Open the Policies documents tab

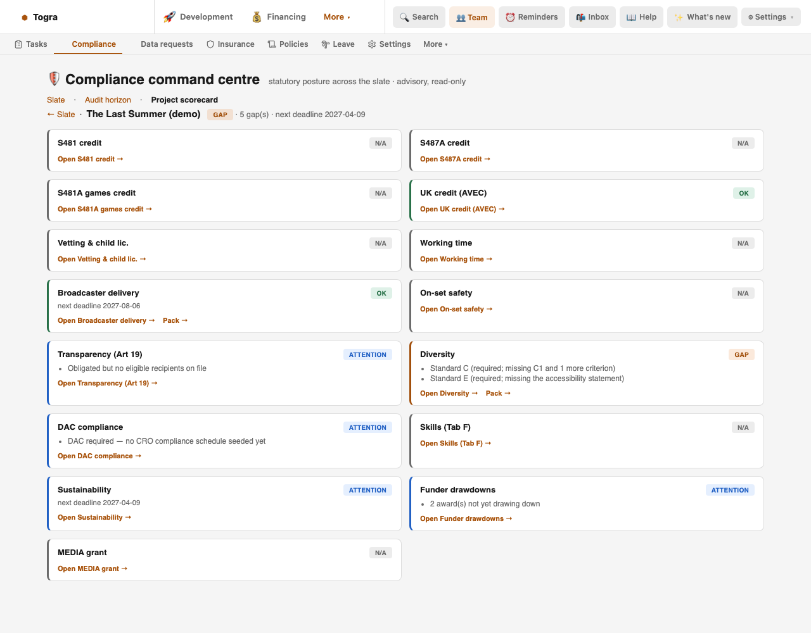pyautogui.click(x=288, y=44)
